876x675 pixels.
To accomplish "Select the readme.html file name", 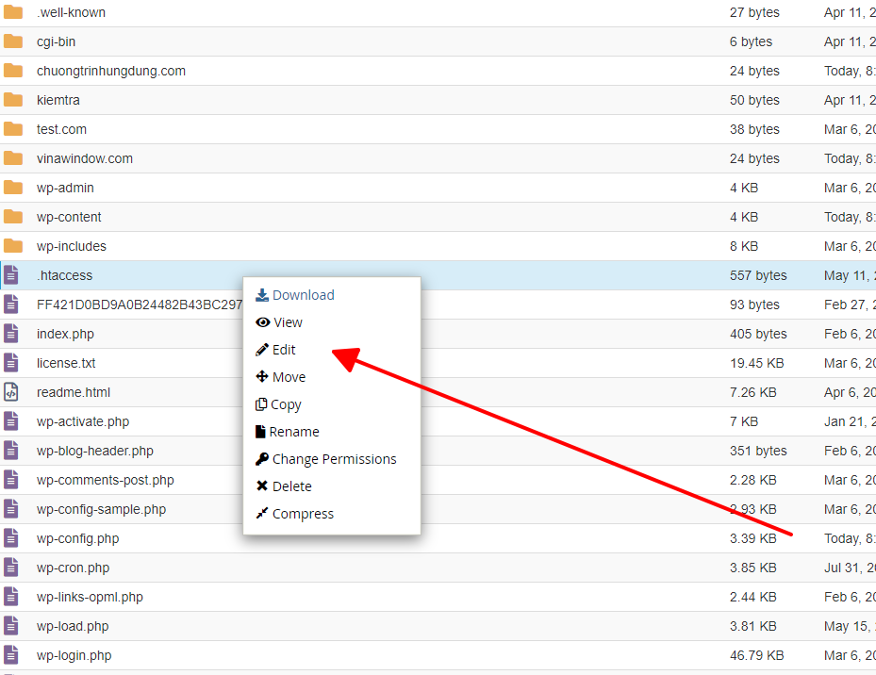I will point(74,392).
